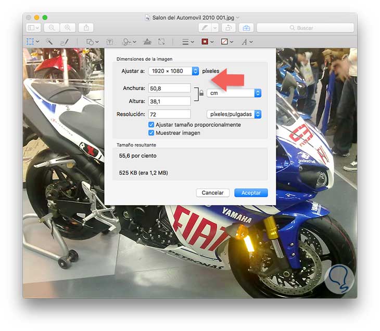The height and width of the screenshot is (331, 380).
Task: Click the file title Salon del Automovil 2010 001.jpg
Action: 193,18
